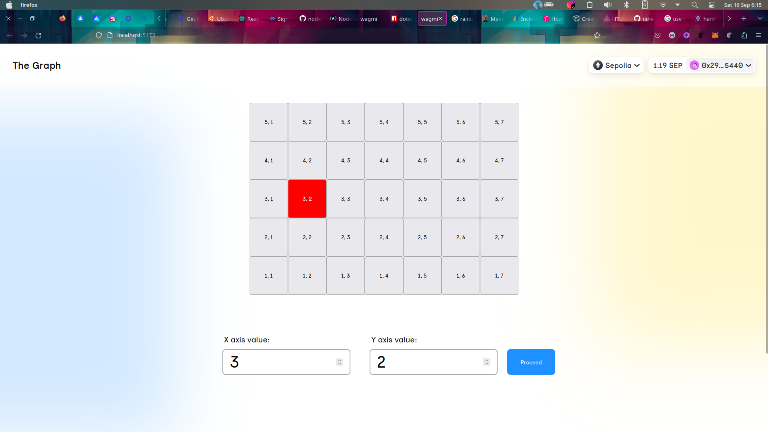Viewport: 768px width, 432px height.
Task: Switch to the React tab
Action: click(250, 19)
